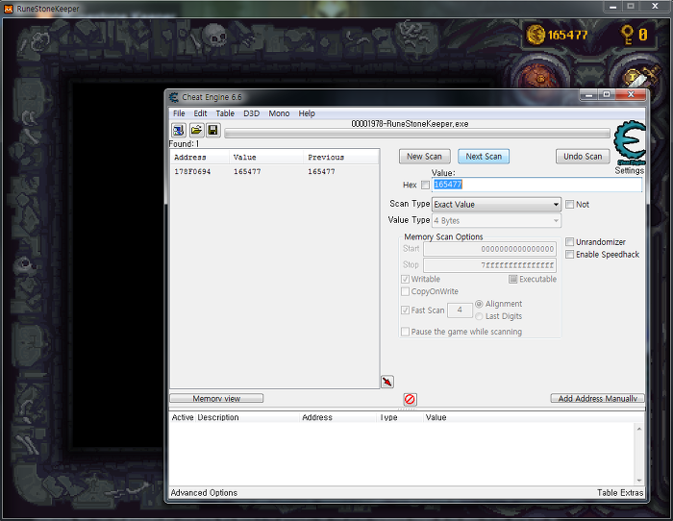Toggle the Hex checkbox
The width and height of the screenshot is (673, 521).
(425, 185)
